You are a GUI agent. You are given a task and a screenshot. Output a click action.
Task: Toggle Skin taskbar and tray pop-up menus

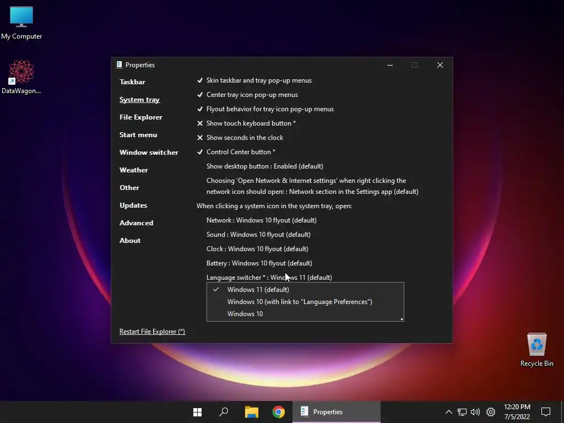(254, 80)
